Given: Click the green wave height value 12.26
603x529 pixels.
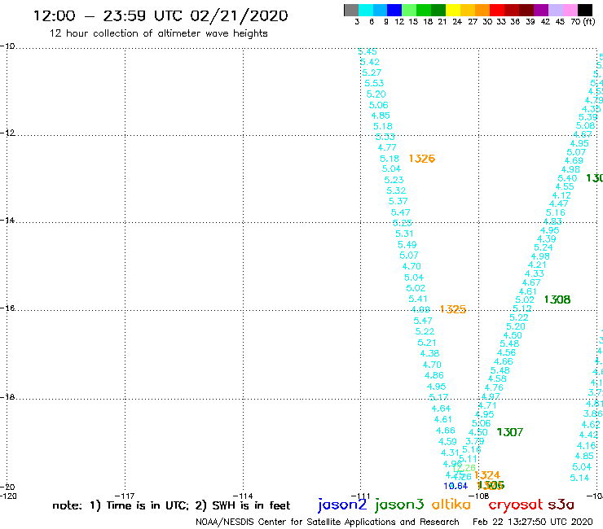Looking at the screenshot, I should pos(464,468).
